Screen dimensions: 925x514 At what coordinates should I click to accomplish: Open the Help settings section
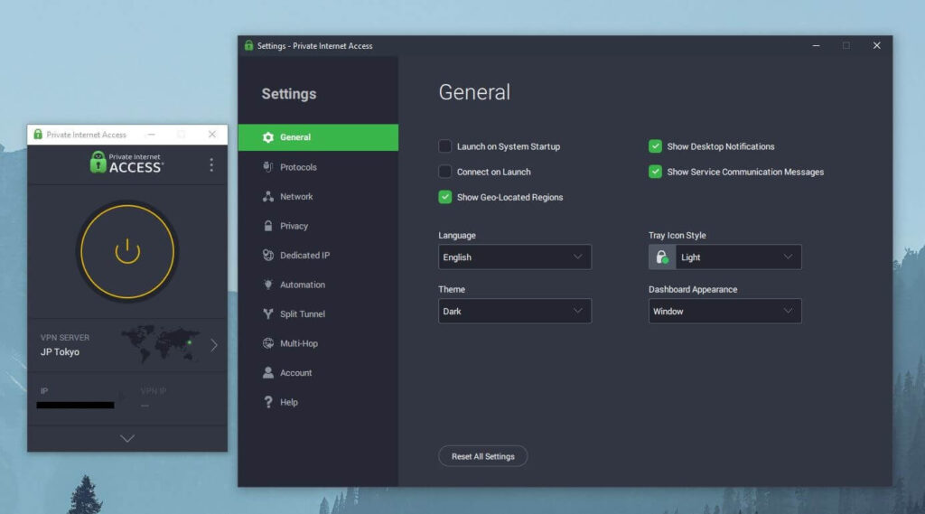[288, 402]
